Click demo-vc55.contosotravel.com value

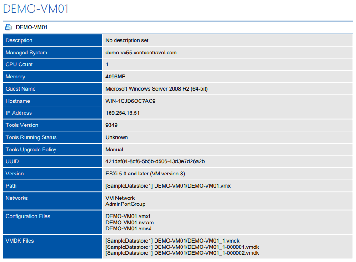click(x=141, y=53)
